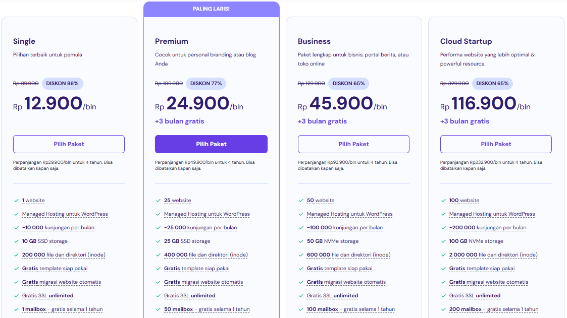Click the strikethrough Rp 329.900 price
The width and height of the screenshot is (567, 318).
[x=454, y=83]
